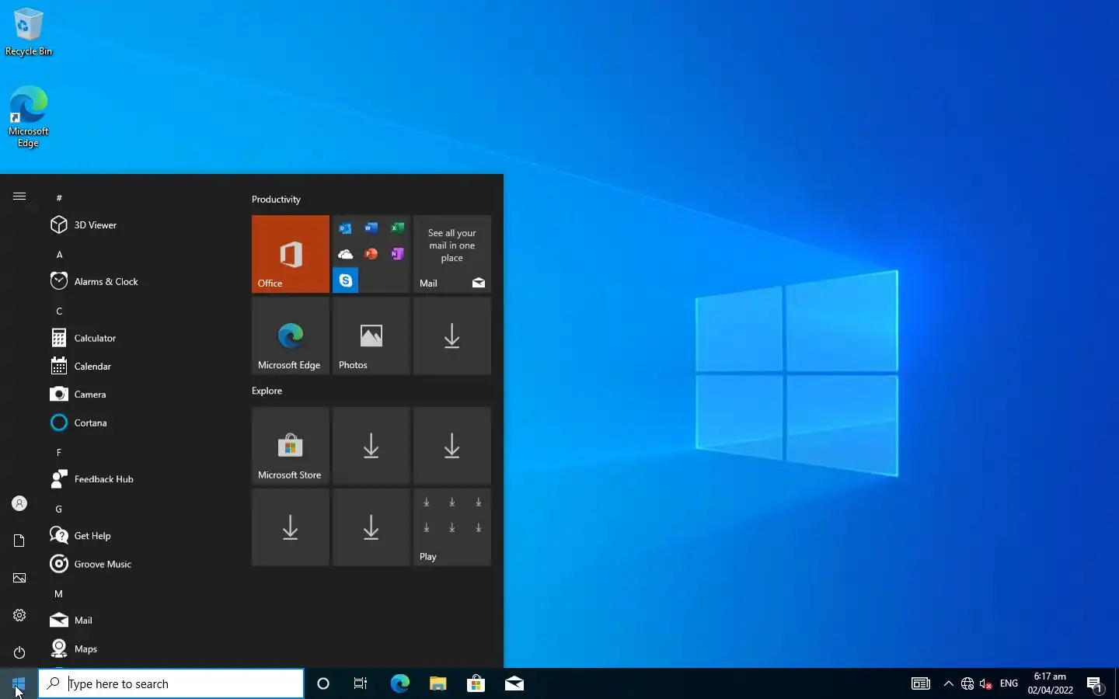Screen dimensions: 1119x699
Task: Click the downloading tile left of Play folder
Action: tap(371, 527)
